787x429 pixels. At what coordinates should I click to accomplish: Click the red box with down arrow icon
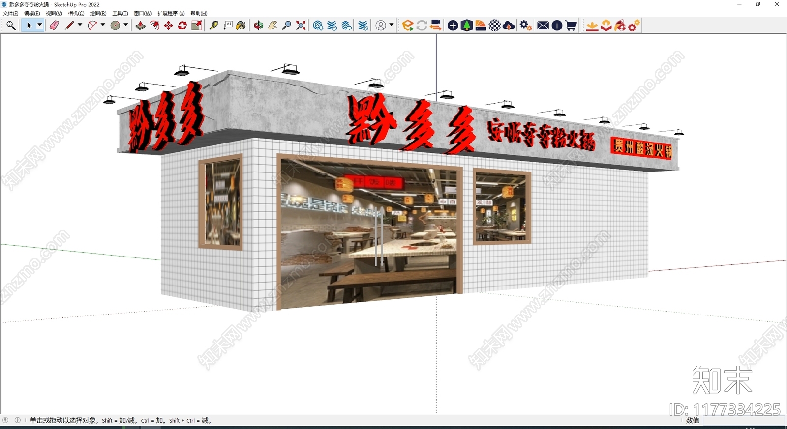click(606, 26)
